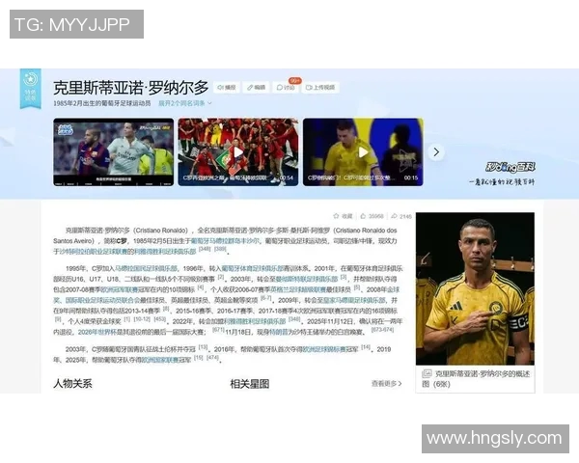
Task: Open 利雅得胜利足球俱乐部 link after 2022年转会加盟
Action: tap(255, 321)
